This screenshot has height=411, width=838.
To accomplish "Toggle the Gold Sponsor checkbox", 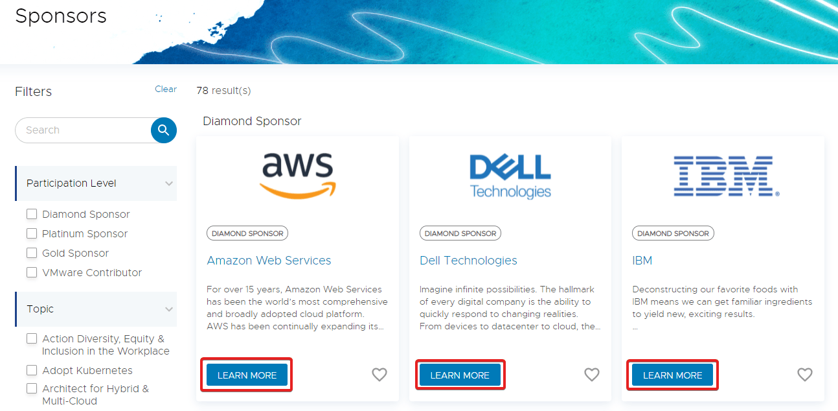I will pos(32,253).
